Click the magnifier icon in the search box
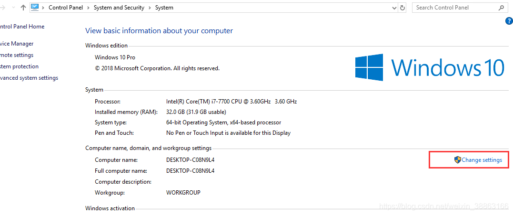Viewport: 513px width, 215px height. (501, 8)
